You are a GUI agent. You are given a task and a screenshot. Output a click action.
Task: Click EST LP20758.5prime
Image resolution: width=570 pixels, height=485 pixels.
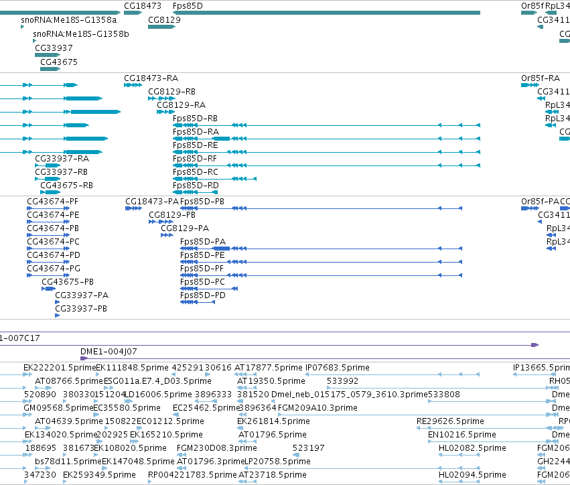(278, 462)
